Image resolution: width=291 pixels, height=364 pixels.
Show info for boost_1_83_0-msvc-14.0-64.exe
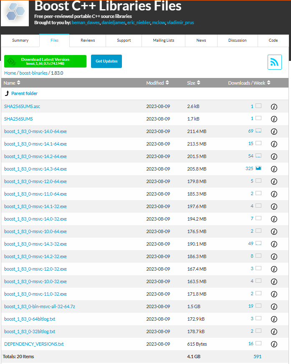pyautogui.click(x=274, y=132)
